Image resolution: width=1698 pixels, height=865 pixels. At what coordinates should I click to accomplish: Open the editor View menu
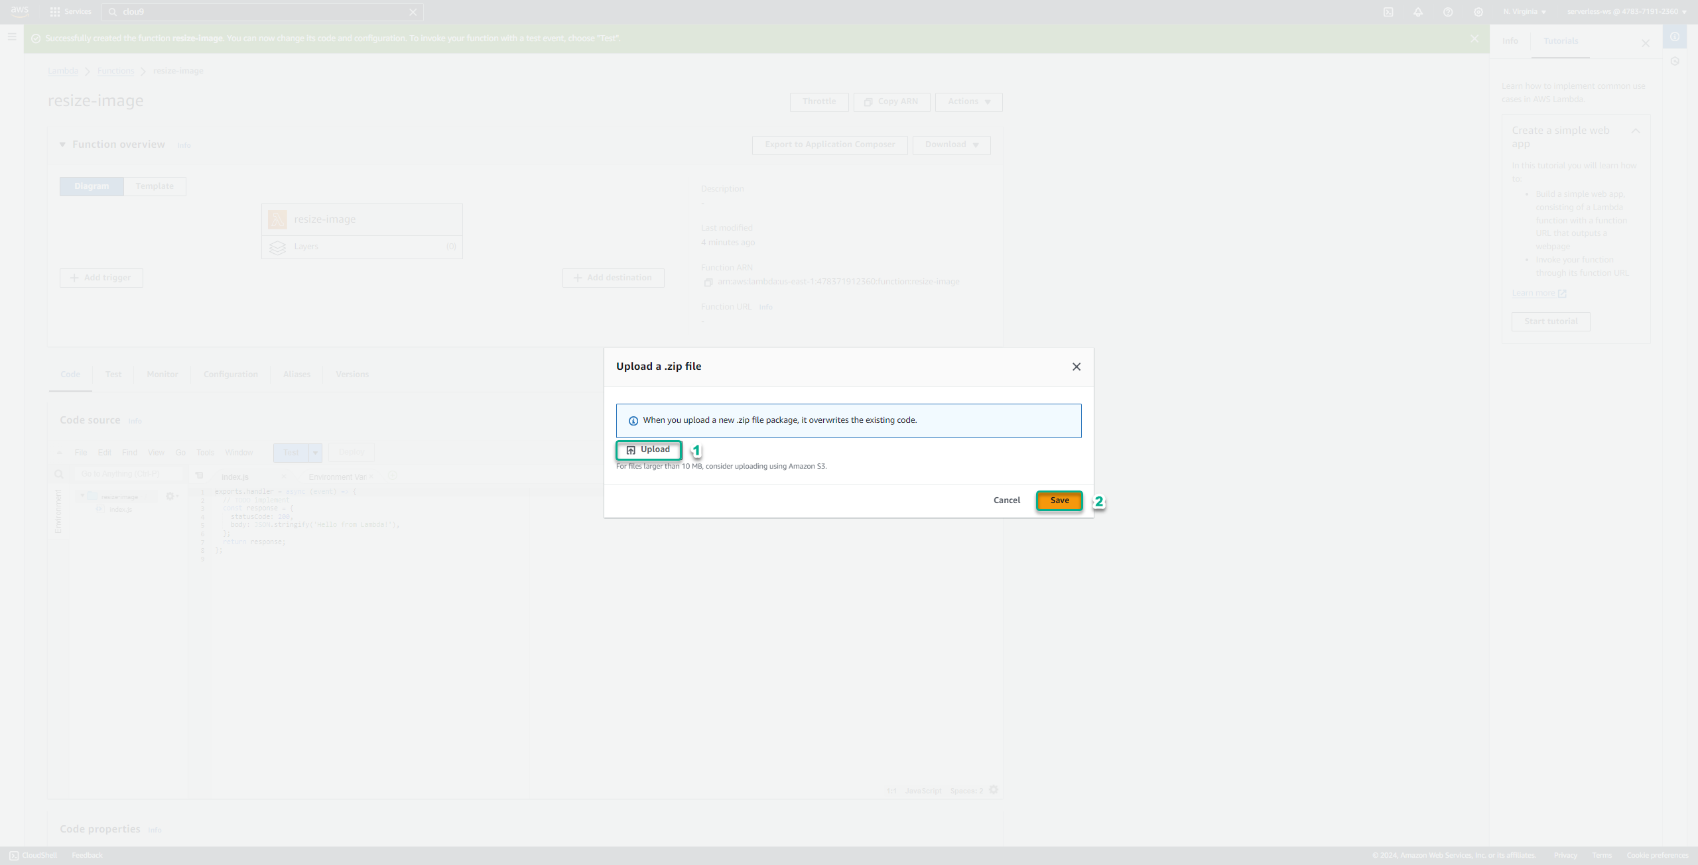pyautogui.click(x=156, y=453)
